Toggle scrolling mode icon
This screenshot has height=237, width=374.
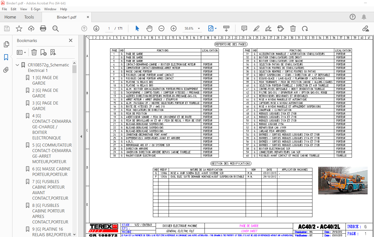[226, 28]
